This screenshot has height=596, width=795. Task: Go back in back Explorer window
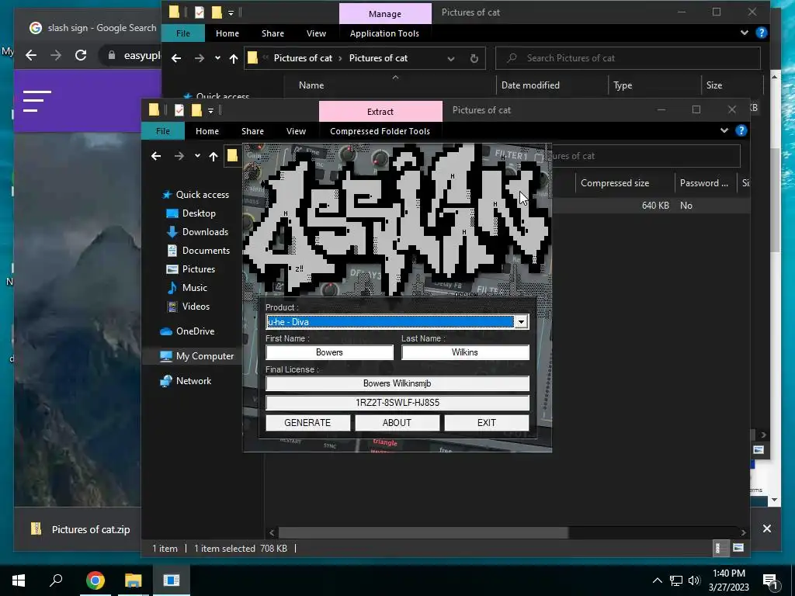tap(176, 58)
